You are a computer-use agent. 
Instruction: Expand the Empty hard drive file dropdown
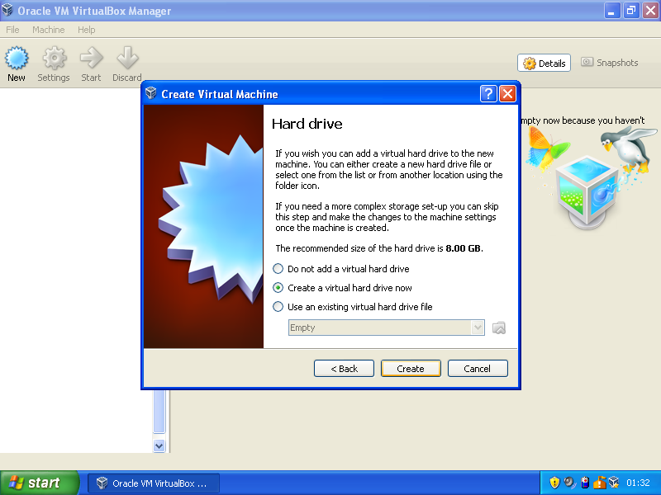point(478,328)
